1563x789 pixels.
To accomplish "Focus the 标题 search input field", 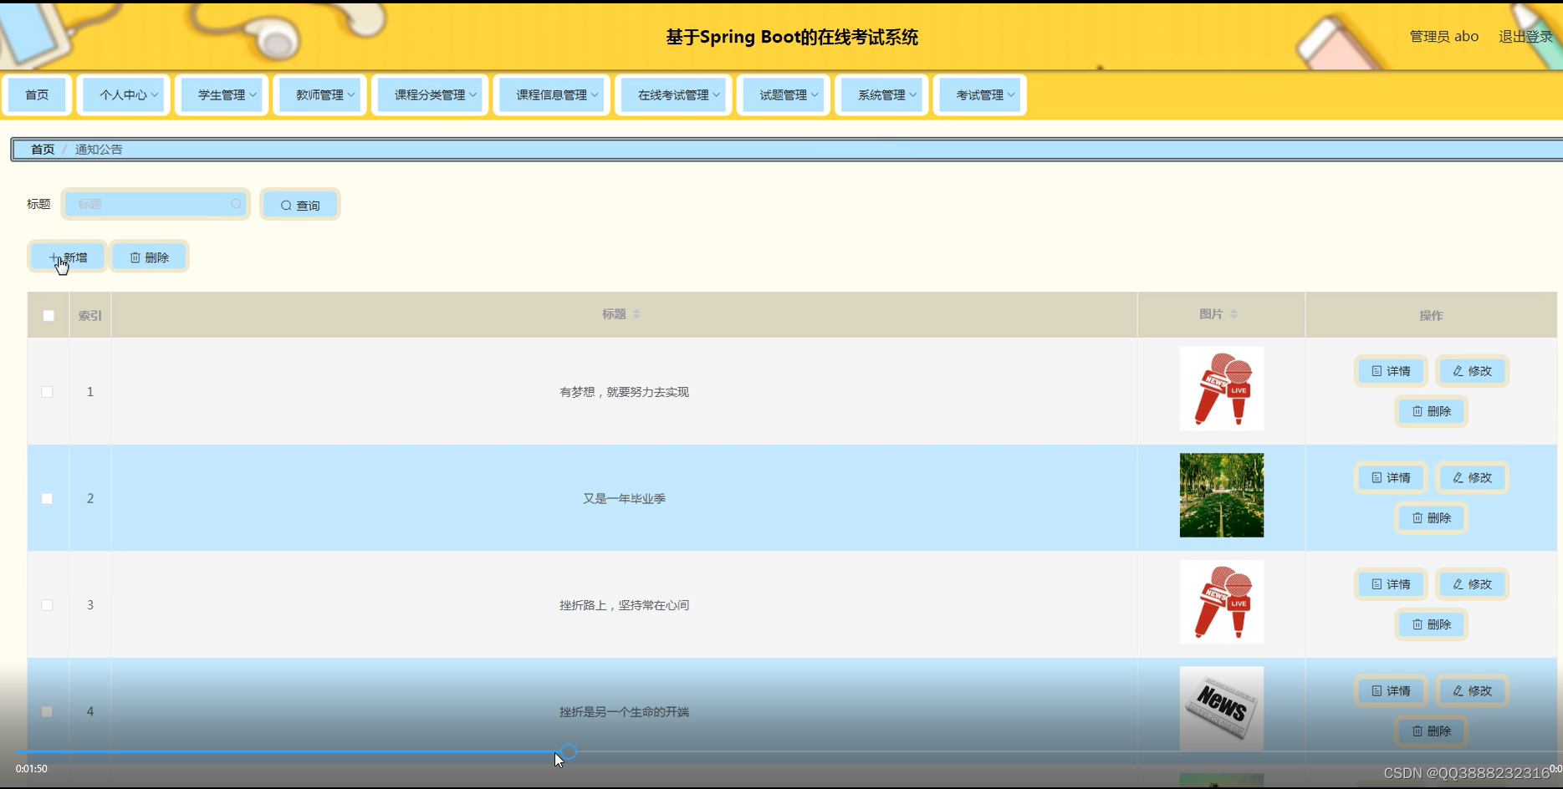I will pyautogui.click(x=156, y=204).
